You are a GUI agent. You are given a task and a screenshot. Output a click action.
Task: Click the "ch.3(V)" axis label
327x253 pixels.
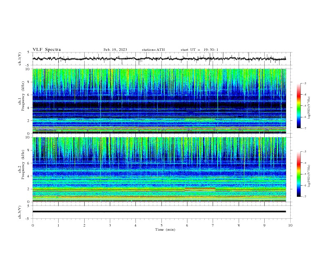pyautogui.click(x=20, y=212)
